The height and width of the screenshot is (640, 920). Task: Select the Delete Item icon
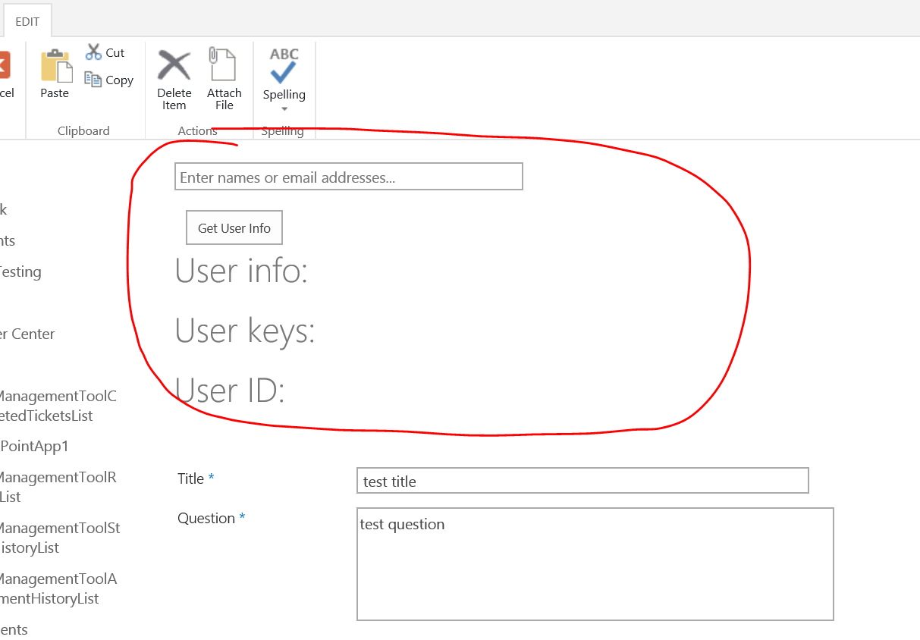coord(174,65)
